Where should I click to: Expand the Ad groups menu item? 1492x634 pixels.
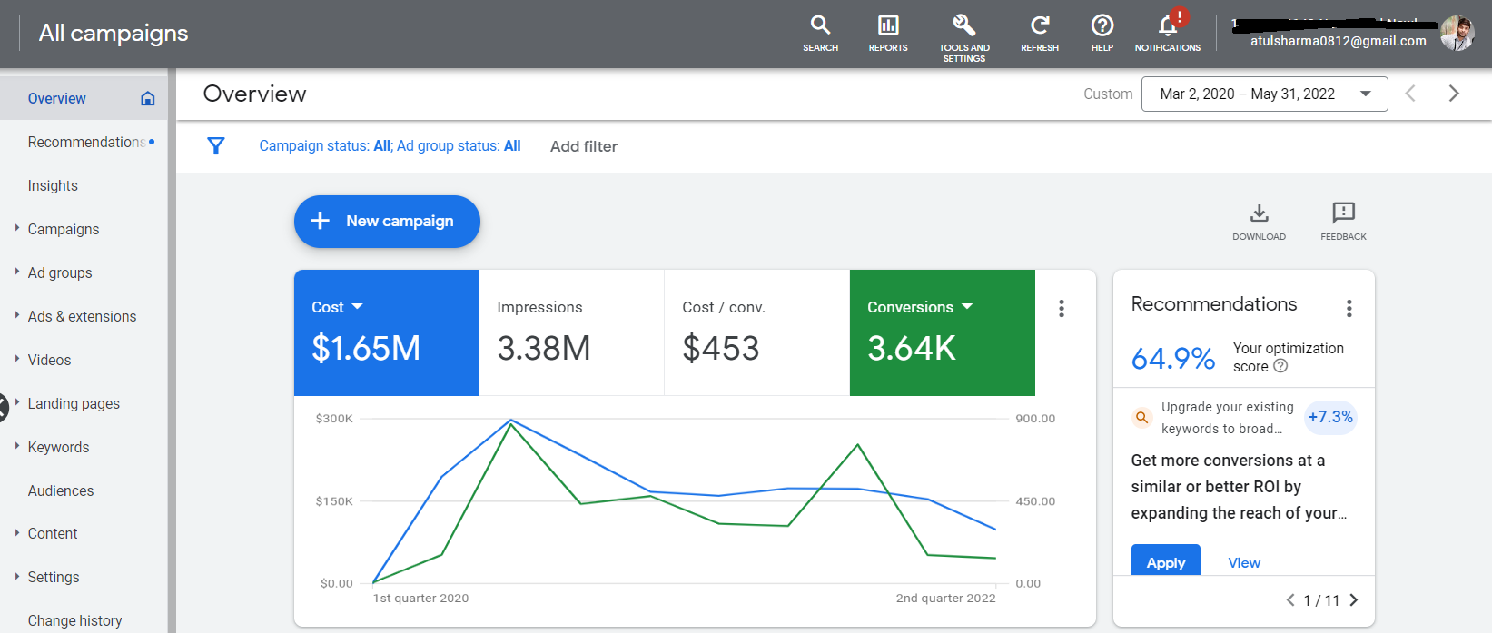point(17,272)
